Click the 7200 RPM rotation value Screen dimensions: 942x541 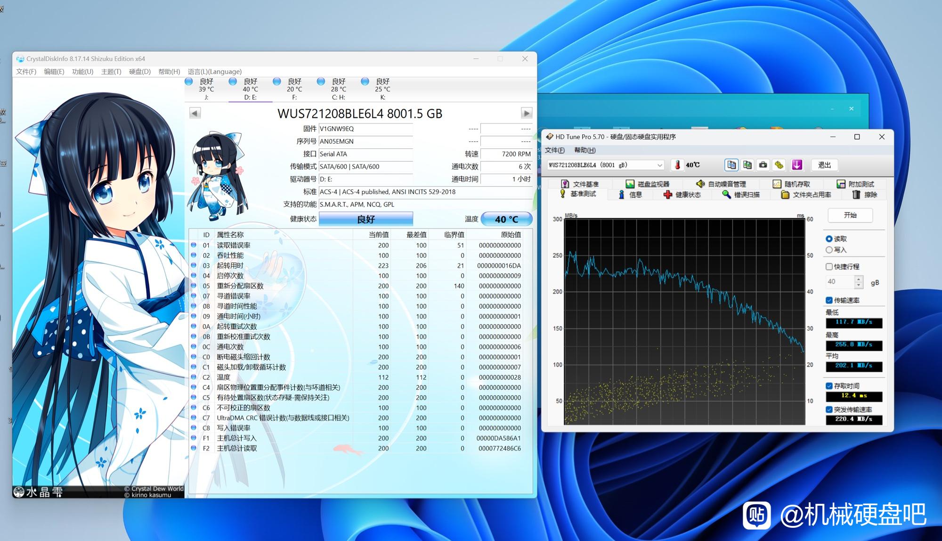click(x=506, y=154)
